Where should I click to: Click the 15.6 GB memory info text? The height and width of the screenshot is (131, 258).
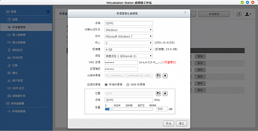click(x=166, y=49)
